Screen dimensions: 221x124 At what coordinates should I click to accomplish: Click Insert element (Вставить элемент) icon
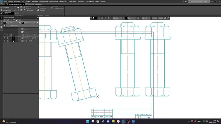tap(25, 7)
